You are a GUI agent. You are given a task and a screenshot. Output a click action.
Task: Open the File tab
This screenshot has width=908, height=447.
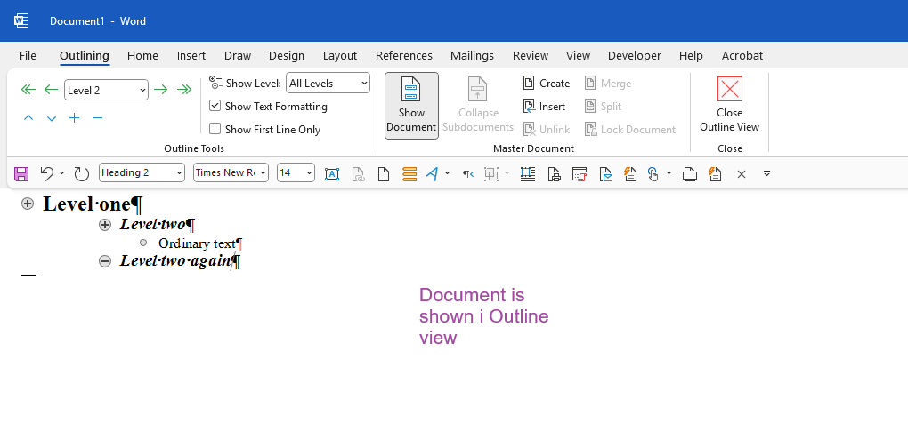pos(28,55)
